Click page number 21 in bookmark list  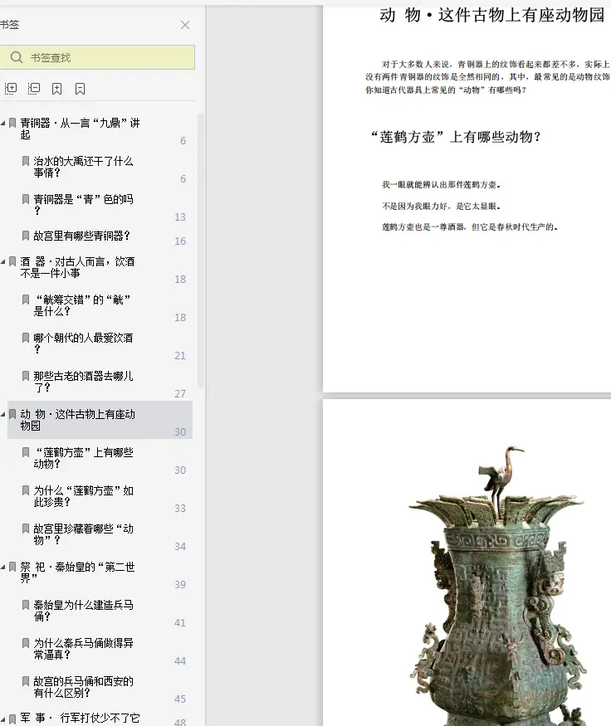(x=180, y=356)
